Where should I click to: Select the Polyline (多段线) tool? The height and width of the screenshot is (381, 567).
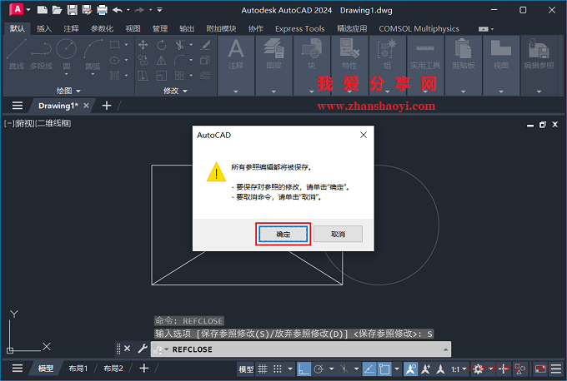tap(41, 54)
